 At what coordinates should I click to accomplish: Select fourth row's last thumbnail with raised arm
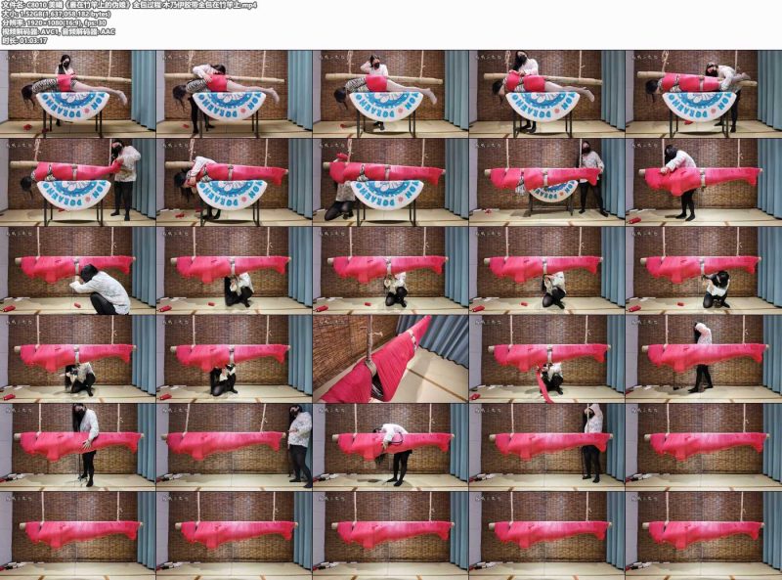pyautogui.click(x=703, y=358)
